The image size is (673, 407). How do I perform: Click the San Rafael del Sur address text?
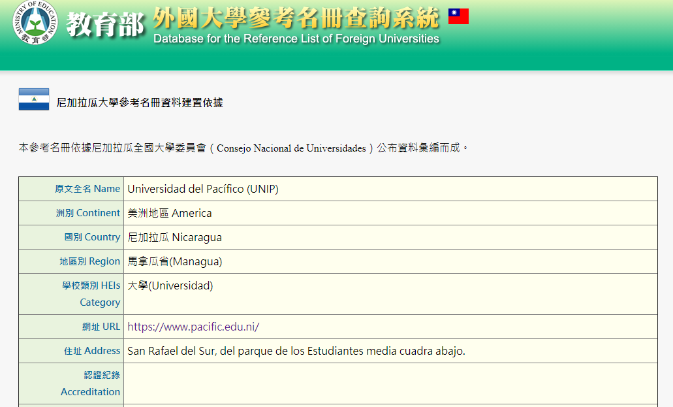click(x=296, y=351)
